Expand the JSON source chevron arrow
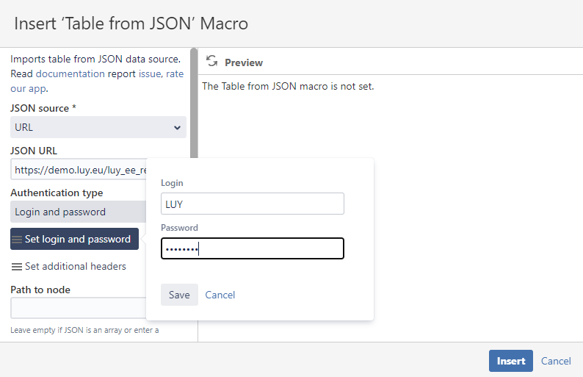583x377 pixels. pos(177,127)
